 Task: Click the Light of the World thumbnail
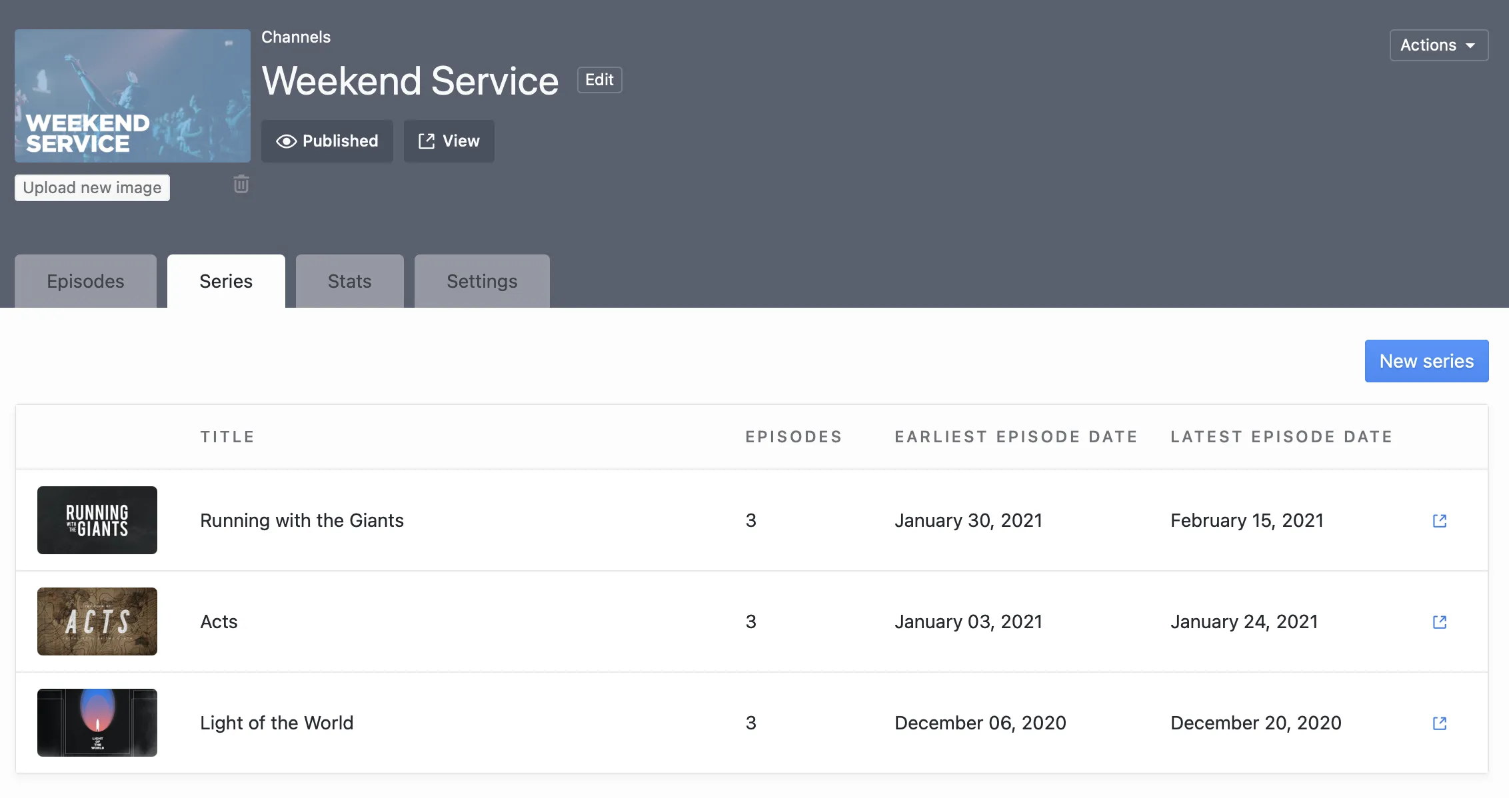click(97, 723)
